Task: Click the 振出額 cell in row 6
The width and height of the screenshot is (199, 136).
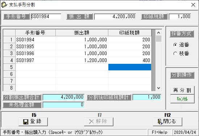Action: pyautogui.click(x=82, y=74)
